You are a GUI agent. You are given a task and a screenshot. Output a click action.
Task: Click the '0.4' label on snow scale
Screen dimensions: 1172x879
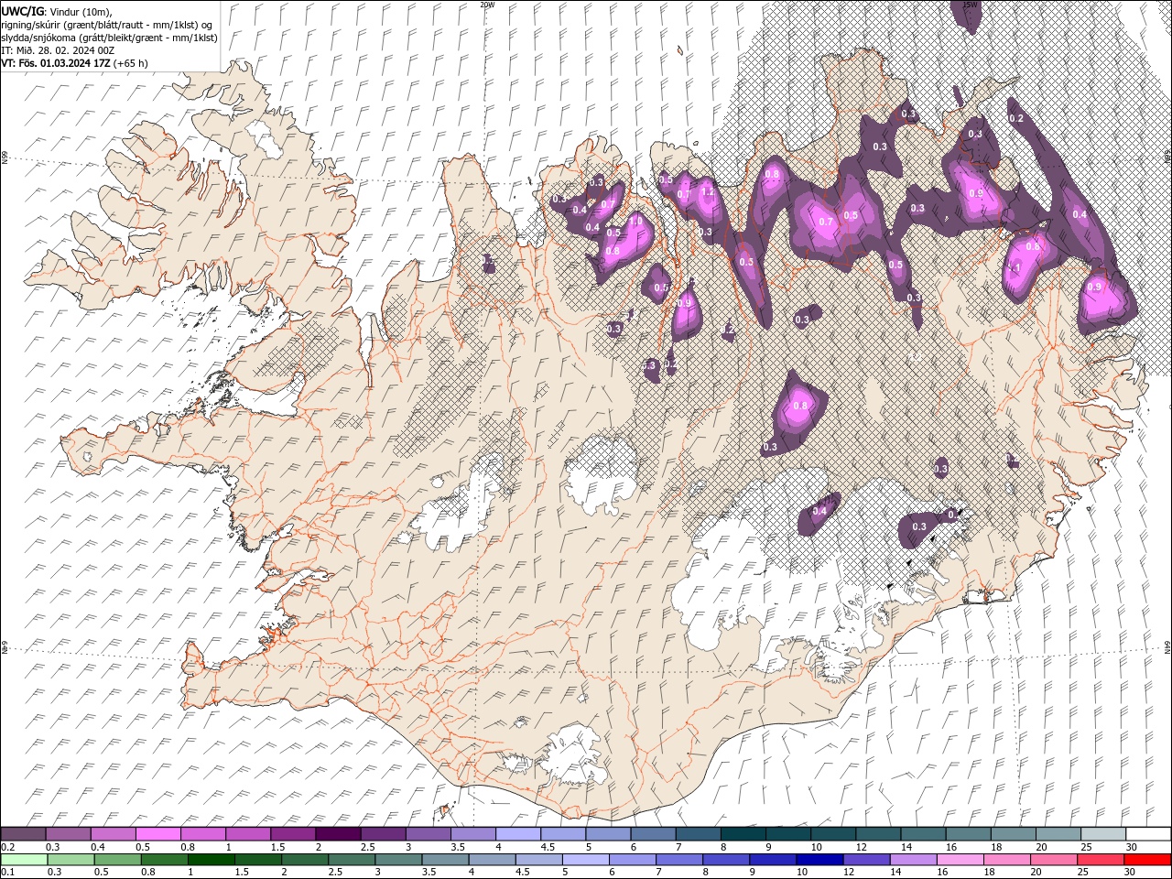click(98, 847)
